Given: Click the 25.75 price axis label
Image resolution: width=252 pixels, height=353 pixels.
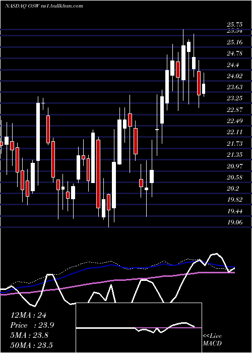Looking at the screenshot, I should coord(235,25).
